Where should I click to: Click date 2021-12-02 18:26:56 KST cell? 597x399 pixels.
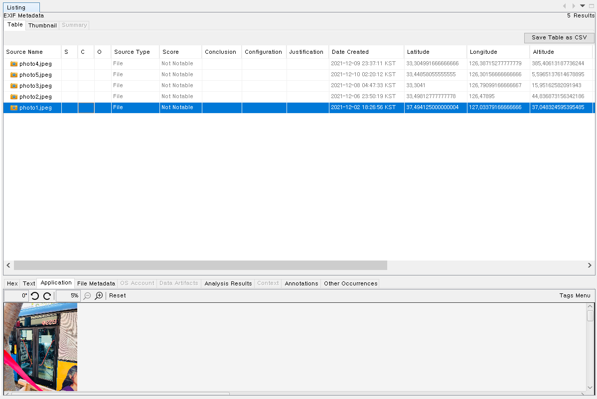pos(366,108)
